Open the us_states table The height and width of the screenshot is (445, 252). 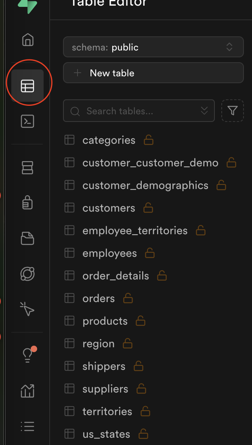click(x=106, y=434)
